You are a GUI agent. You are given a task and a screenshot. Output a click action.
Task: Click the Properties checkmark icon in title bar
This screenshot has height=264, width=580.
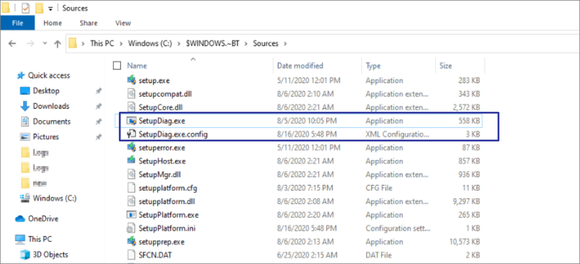[x=26, y=8]
